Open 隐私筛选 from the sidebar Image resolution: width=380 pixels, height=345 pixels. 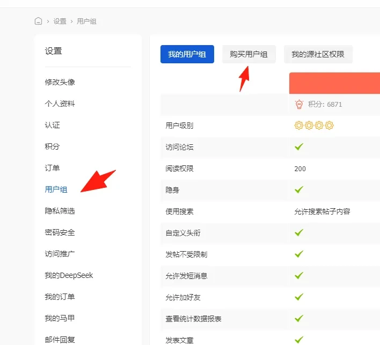(x=60, y=211)
